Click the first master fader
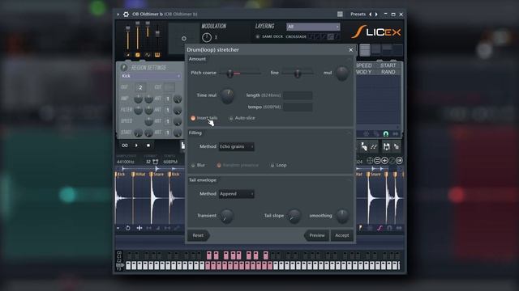519x291 pixels. (128, 29)
